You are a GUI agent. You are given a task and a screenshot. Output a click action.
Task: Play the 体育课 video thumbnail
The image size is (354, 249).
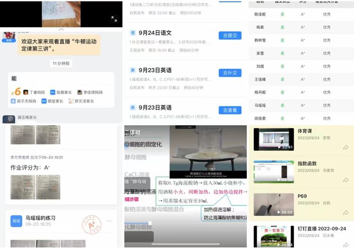click(274, 139)
